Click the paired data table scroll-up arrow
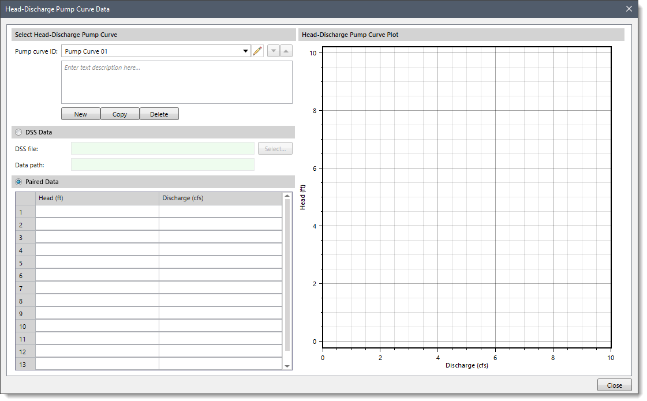647x401 pixels. click(287, 196)
